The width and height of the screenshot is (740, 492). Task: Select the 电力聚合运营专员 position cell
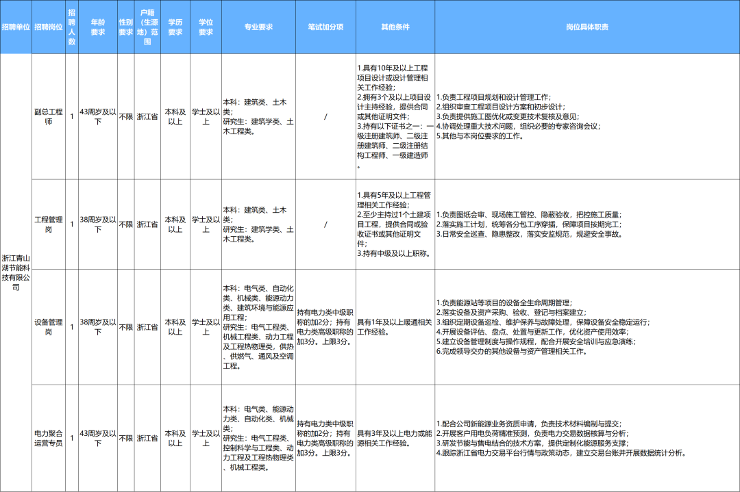(49, 438)
